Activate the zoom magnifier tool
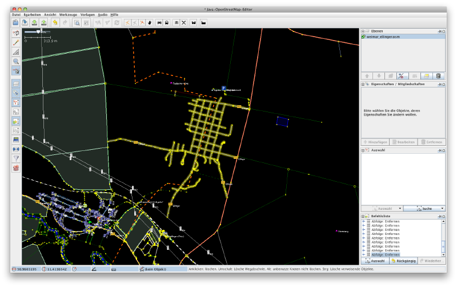Viewport: 457px width, 287px height. click(x=16, y=61)
